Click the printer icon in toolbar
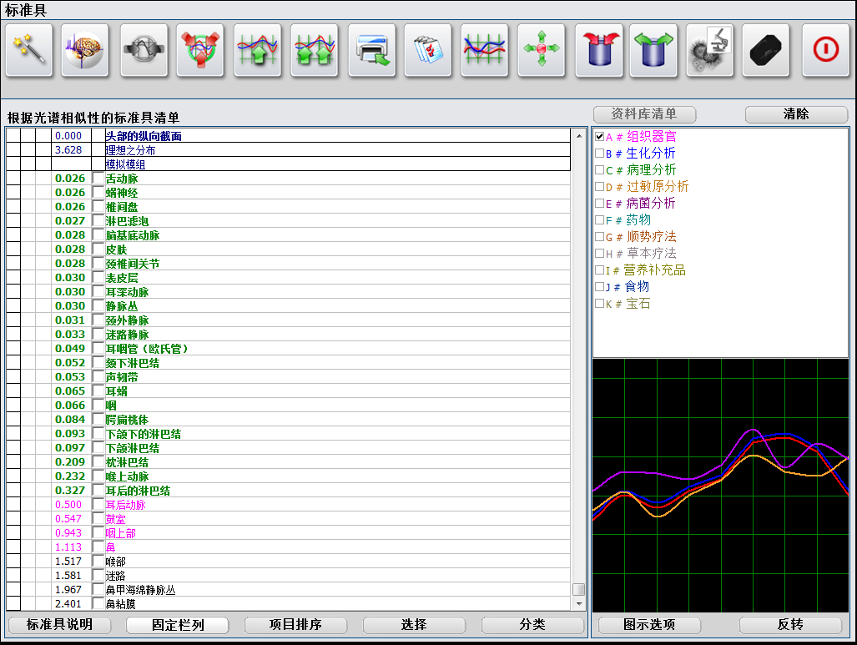Image resolution: width=857 pixels, height=645 pixels. (x=371, y=50)
